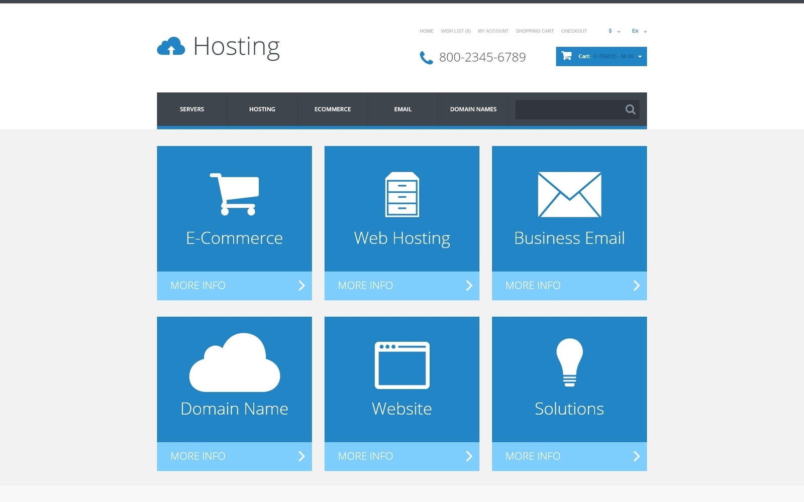Select the shopping cart icon in E-Commerce tile

[234, 193]
